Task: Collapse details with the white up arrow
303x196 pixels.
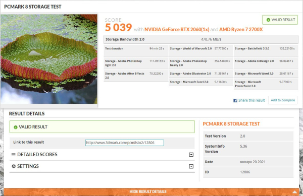Action: click(294, 192)
